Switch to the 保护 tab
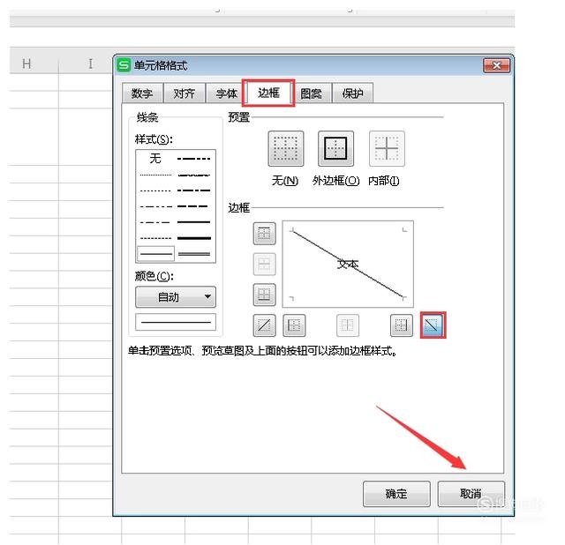This screenshot has height=545, width=565. 352,93
